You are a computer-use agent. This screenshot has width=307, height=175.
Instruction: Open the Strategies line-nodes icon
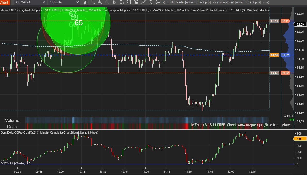pos(143,2)
